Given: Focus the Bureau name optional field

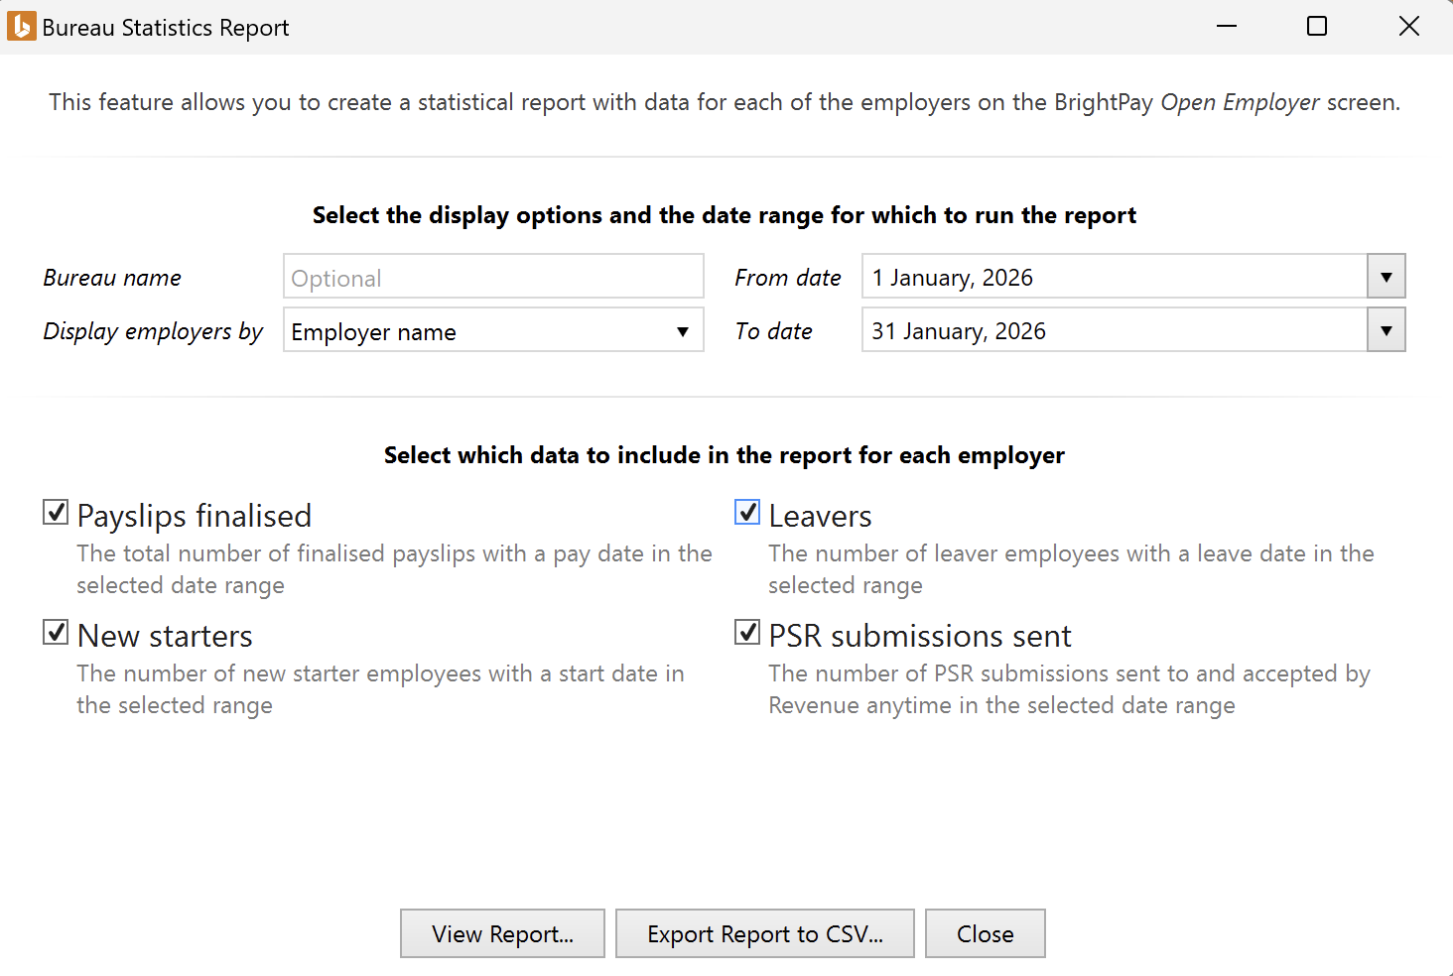Looking at the screenshot, I should tap(493, 278).
